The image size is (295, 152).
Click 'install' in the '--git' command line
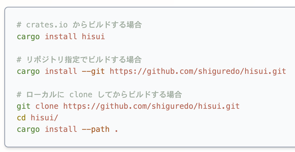coord(61,71)
